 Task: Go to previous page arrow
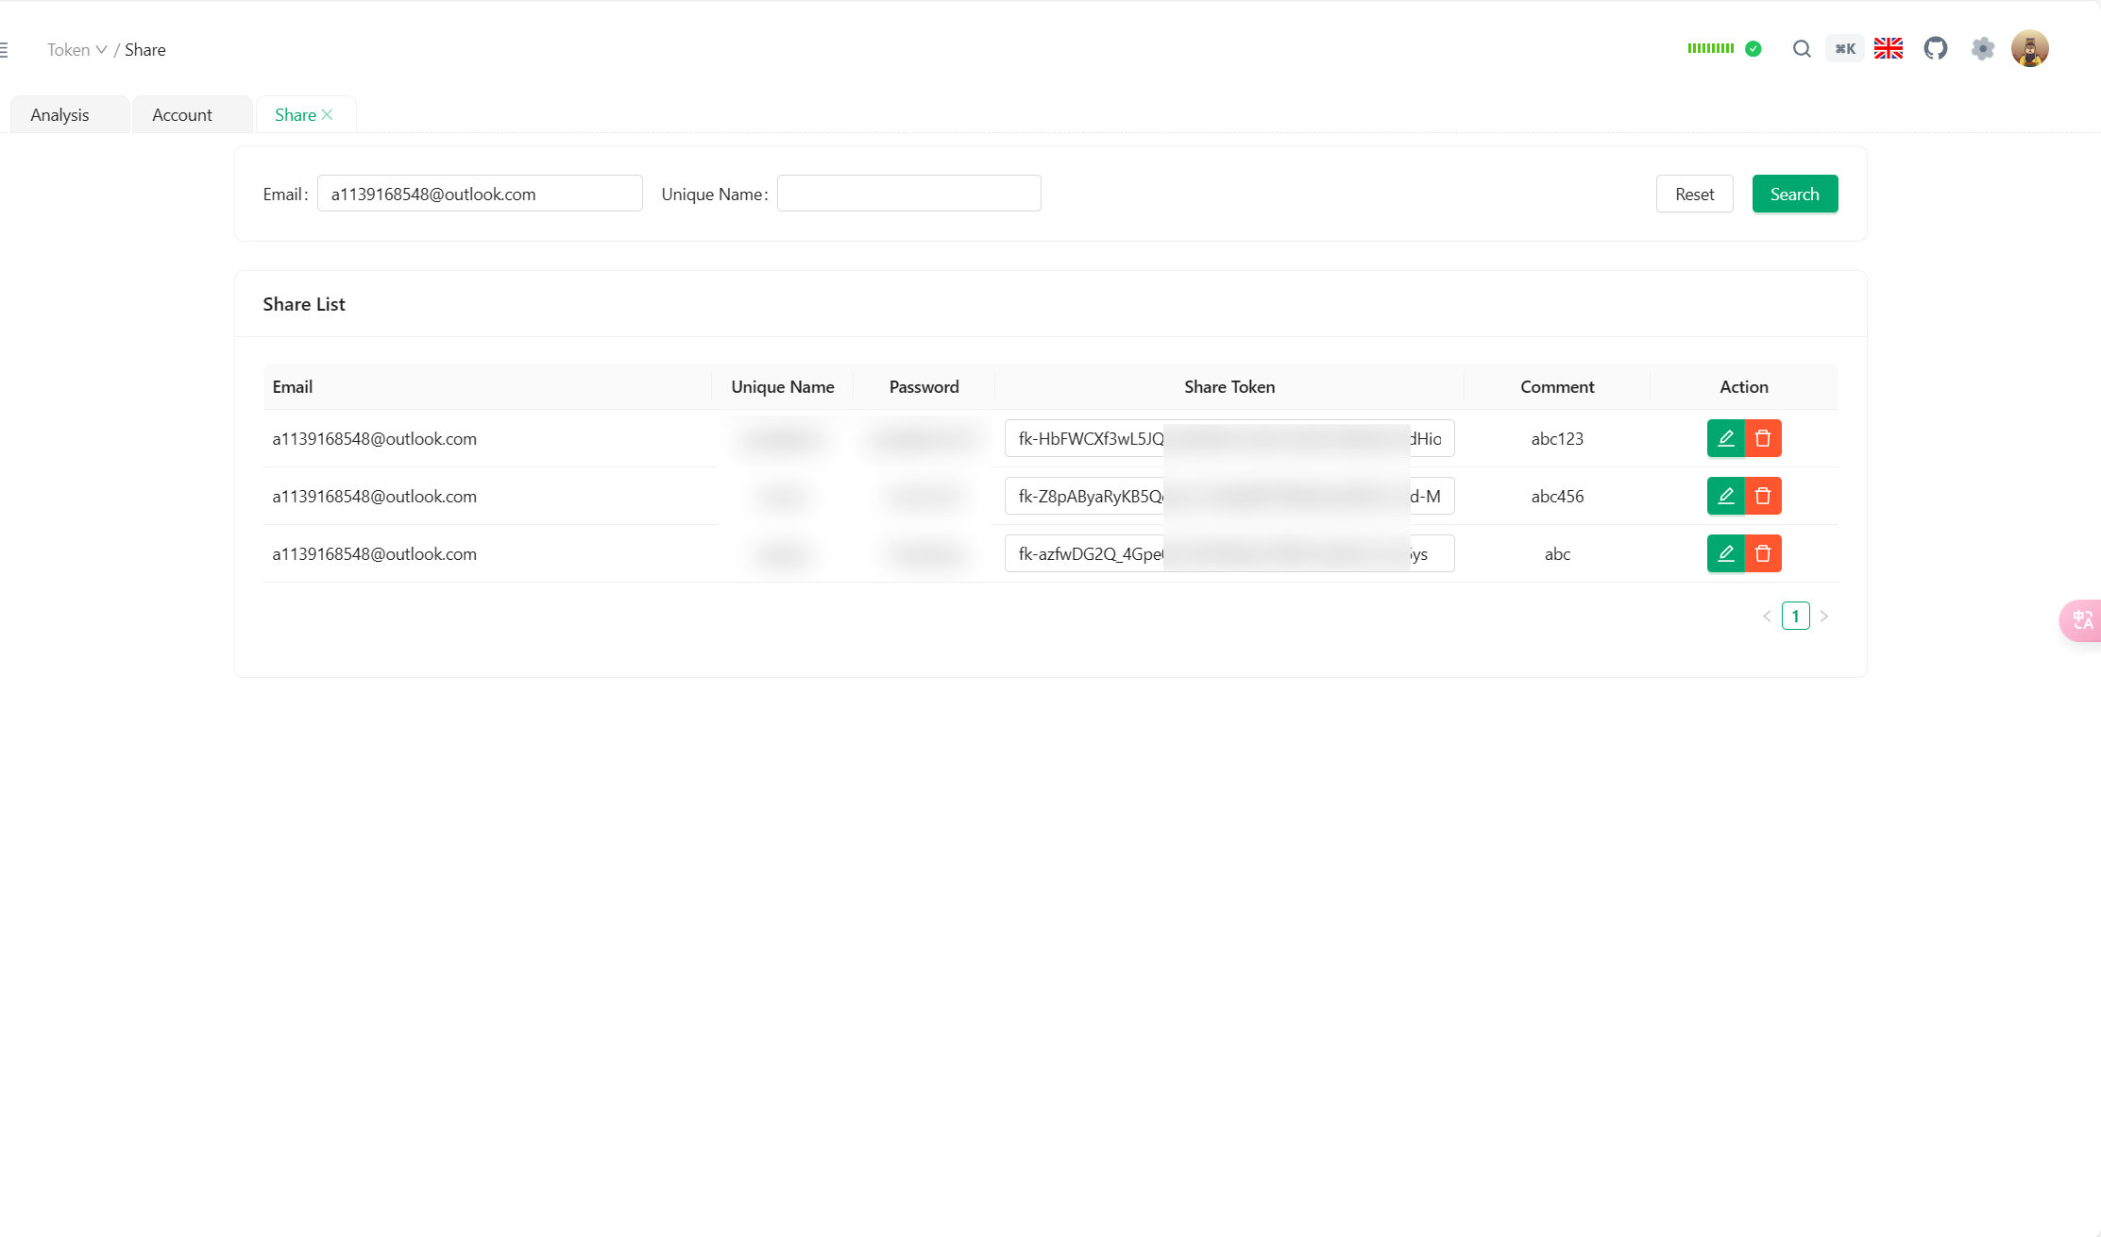coord(1767,616)
